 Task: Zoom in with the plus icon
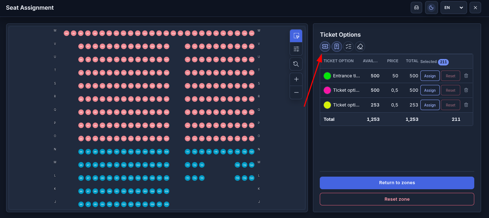point(296,79)
